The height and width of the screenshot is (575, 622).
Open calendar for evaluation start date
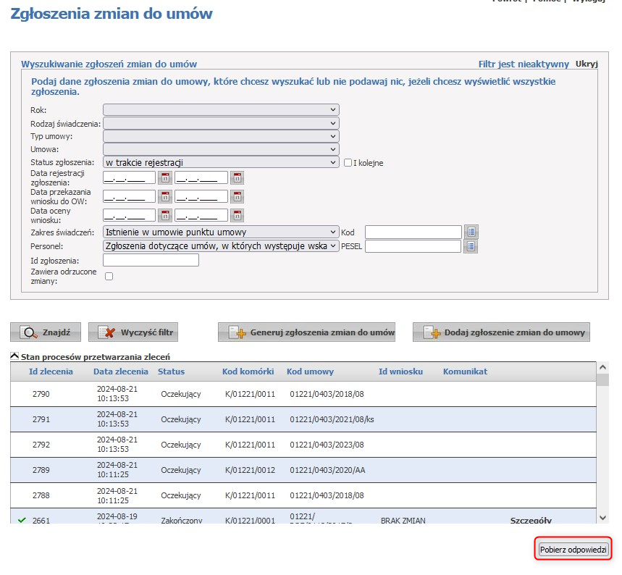pos(164,215)
